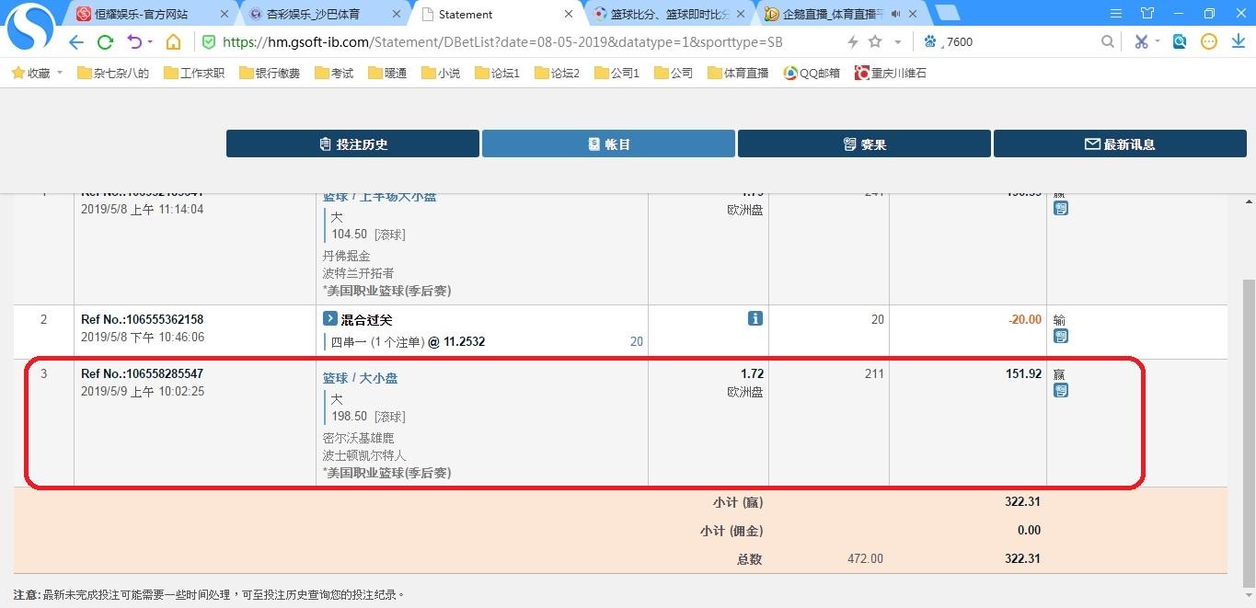Open the QQ邮箱 bookmark

(811, 73)
